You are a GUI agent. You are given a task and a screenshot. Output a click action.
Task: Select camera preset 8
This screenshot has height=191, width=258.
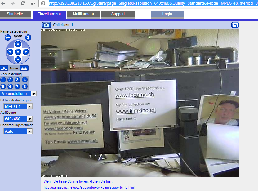[25, 87]
